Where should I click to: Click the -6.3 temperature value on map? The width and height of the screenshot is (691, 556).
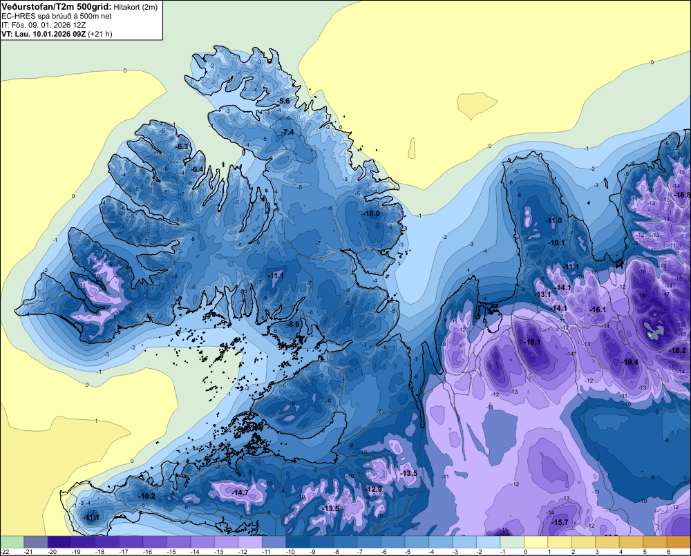pyautogui.click(x=182, y=146)
